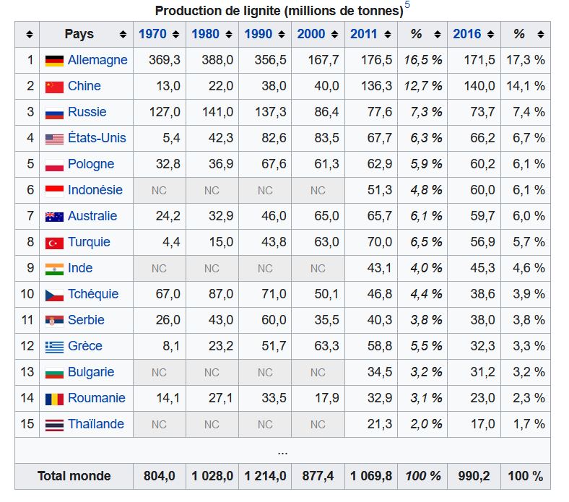
Task: Follow the Tchéquie link
Action: click(x=93, y=294)
